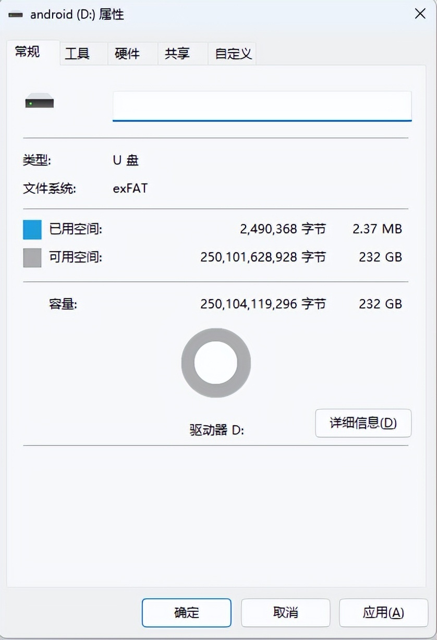The height and width of the screenshot is (640, 437).
Task: Open the 自定义 tab
Action: pos(233,54)
